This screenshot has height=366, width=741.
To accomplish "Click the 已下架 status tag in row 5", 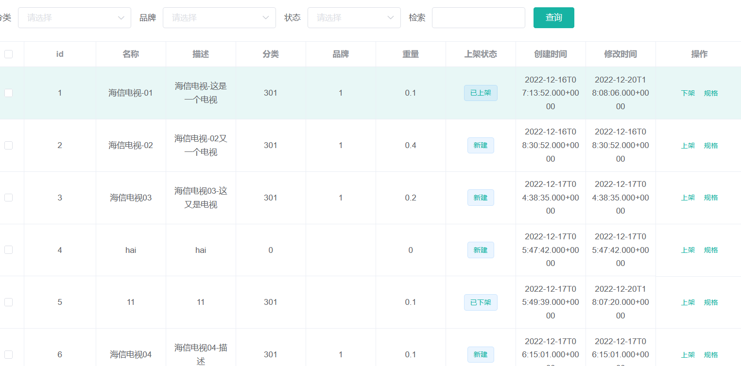I will 481,302.
